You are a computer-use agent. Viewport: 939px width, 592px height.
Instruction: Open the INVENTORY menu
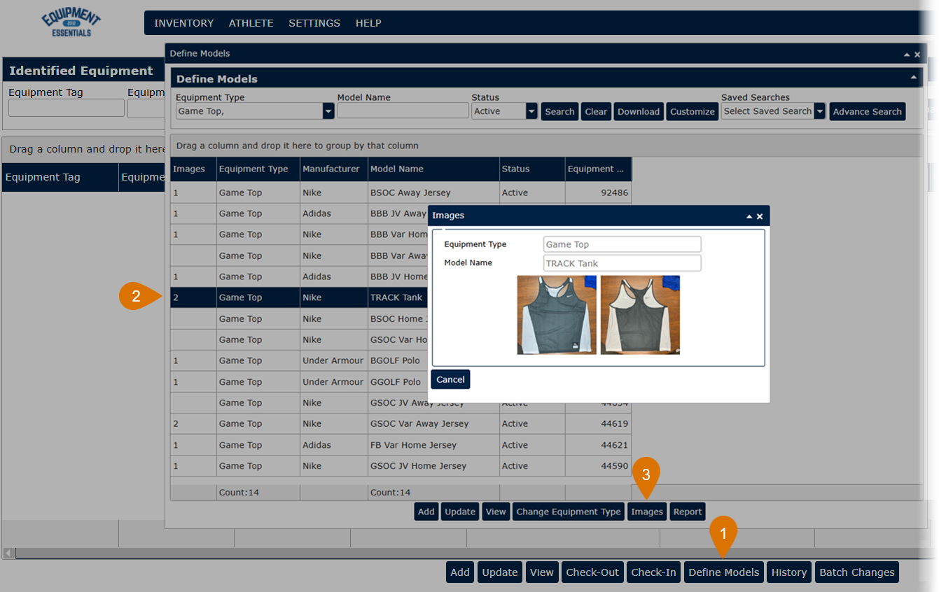[183, 23]
